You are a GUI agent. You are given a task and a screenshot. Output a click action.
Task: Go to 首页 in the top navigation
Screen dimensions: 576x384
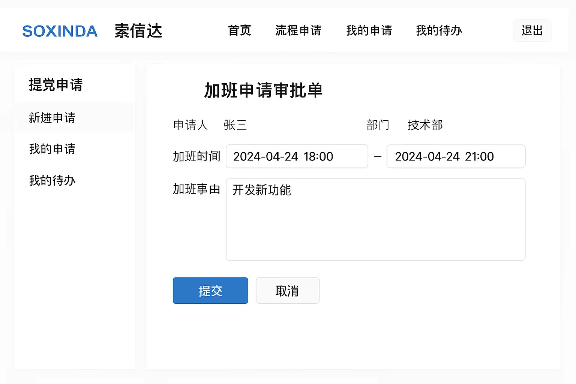tap(240, 30)
